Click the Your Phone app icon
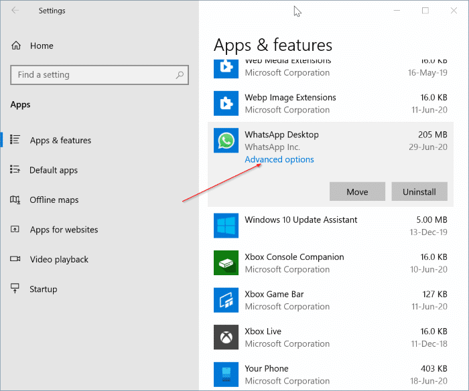Image resolution: width=469 pixels, height=391 pixels. pyautogui.click(x=226, y=374)
